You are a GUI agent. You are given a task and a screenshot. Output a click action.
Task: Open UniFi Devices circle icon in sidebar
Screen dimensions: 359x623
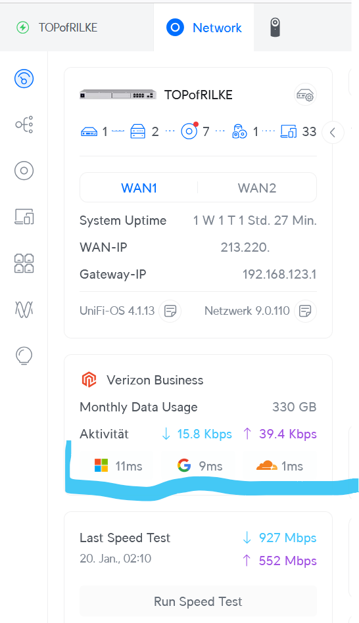pyautogui.click(x=24, y=171)
